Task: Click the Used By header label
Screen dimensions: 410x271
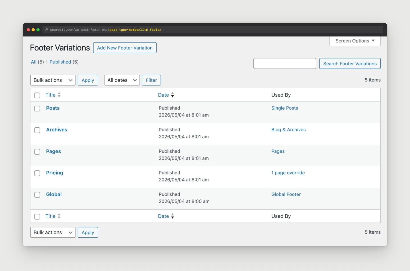Action: pos(281,95)
